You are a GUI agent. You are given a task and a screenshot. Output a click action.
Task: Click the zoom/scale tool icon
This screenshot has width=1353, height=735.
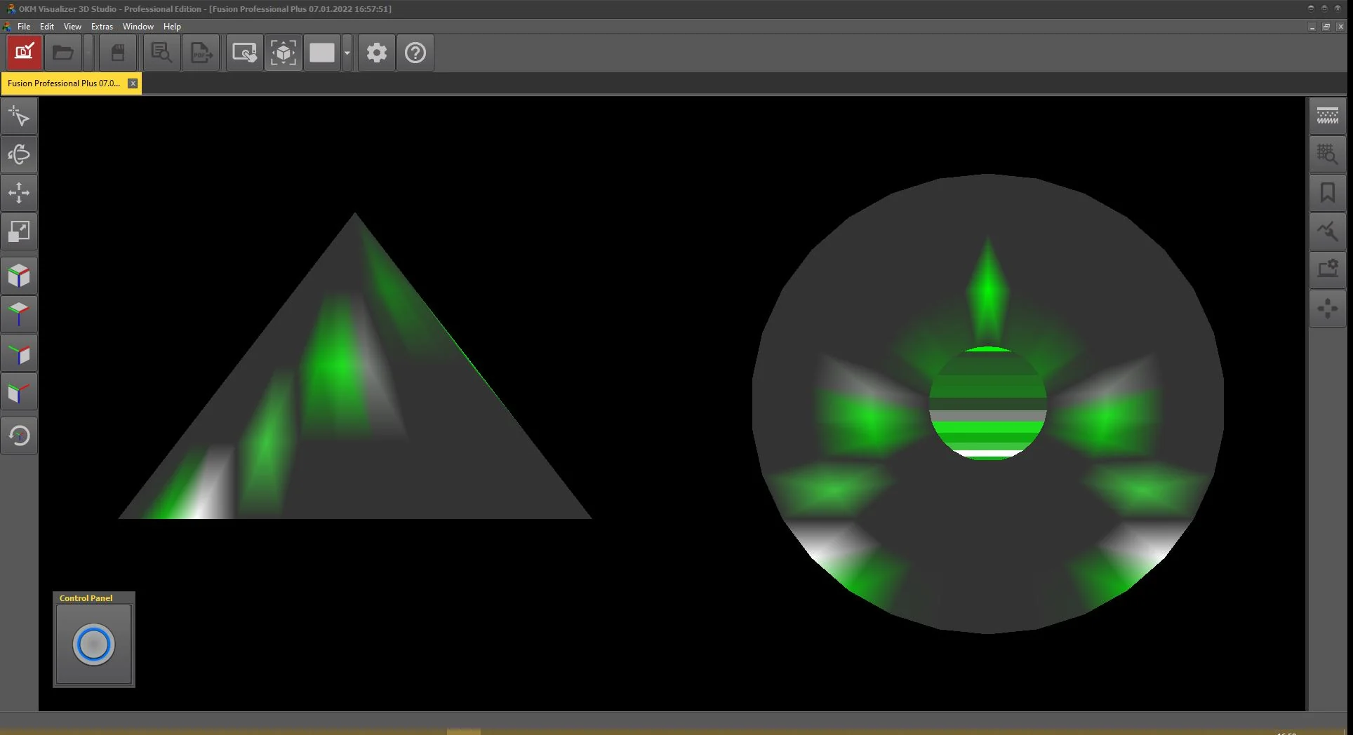pyautogui.click(x=19, y=231)
